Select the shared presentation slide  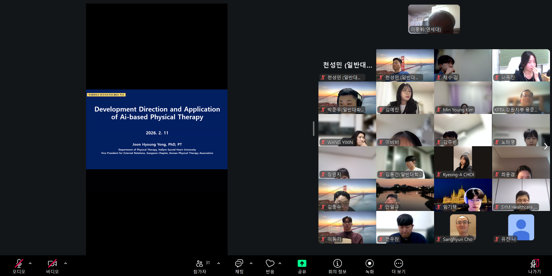click(157, 129)
